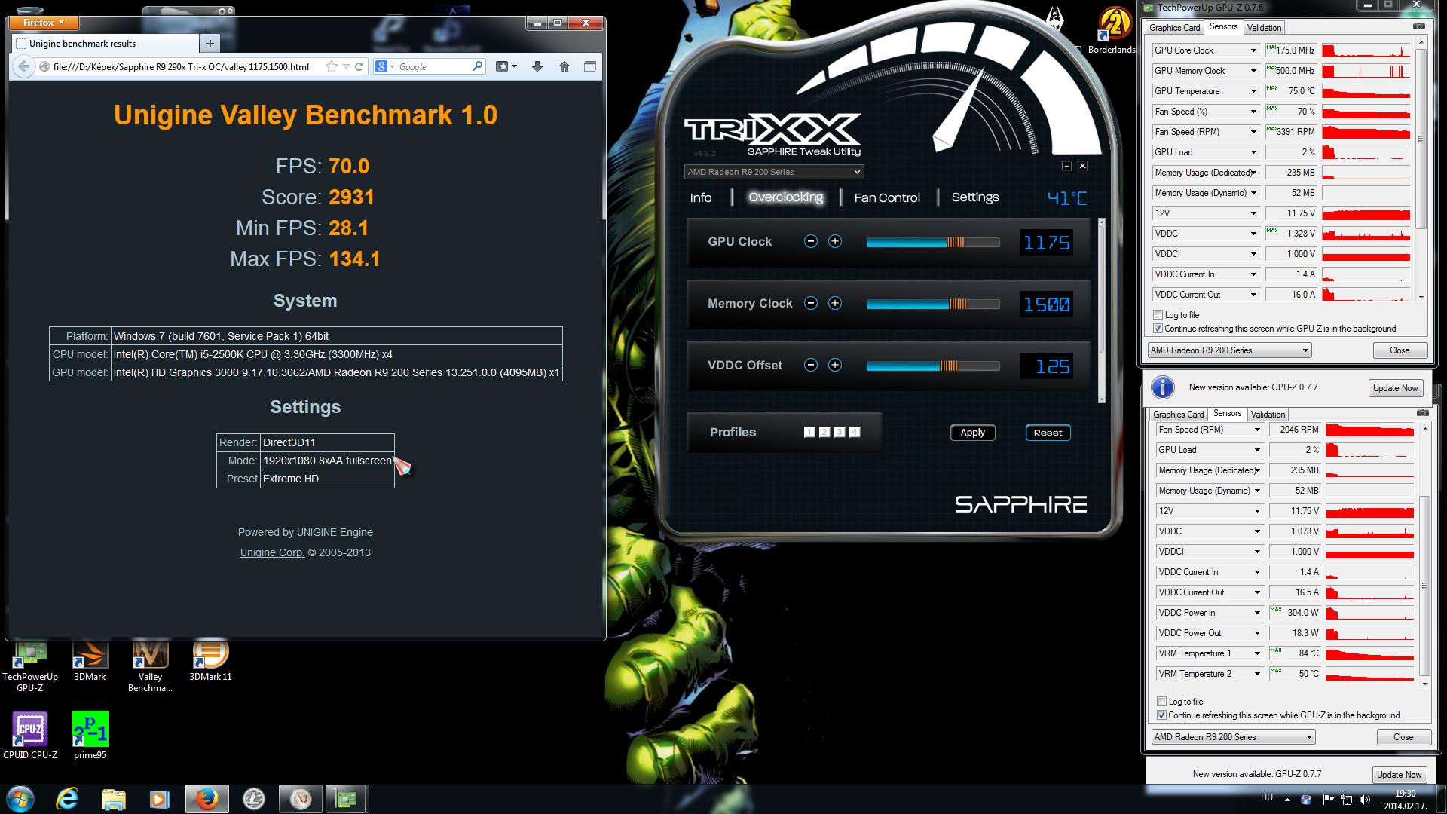Open Fan Speed (%) sensor dropdown
1447x814 pixels.
[x=1253, y=112]
